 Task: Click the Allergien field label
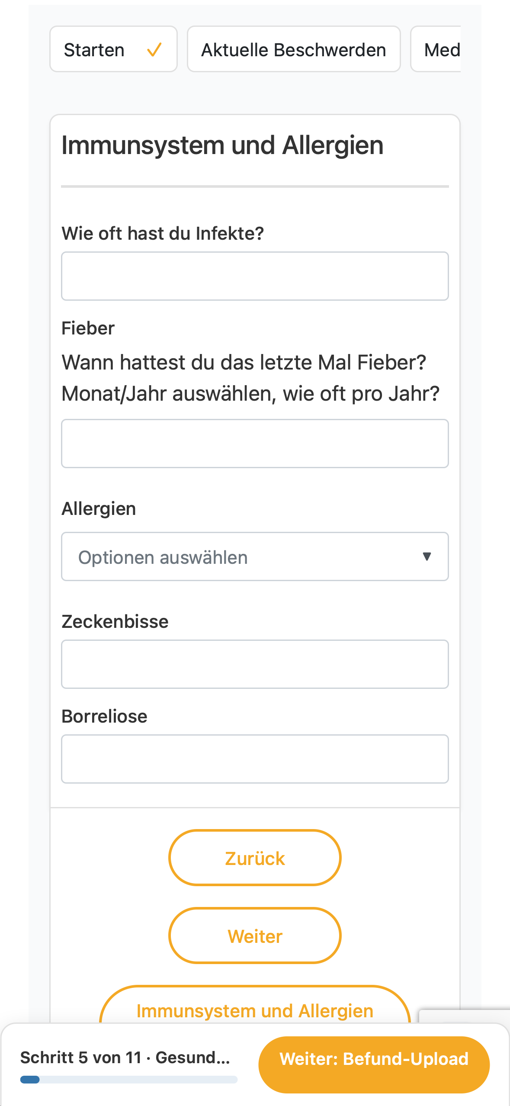pos(99,508)
